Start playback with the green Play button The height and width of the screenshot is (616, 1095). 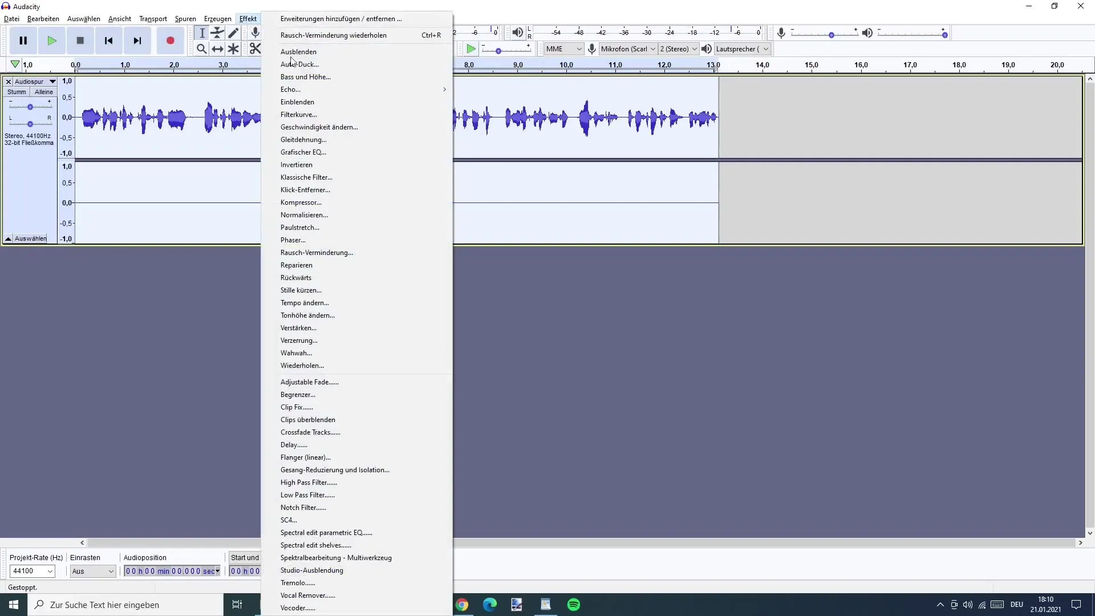coord(52,40)
